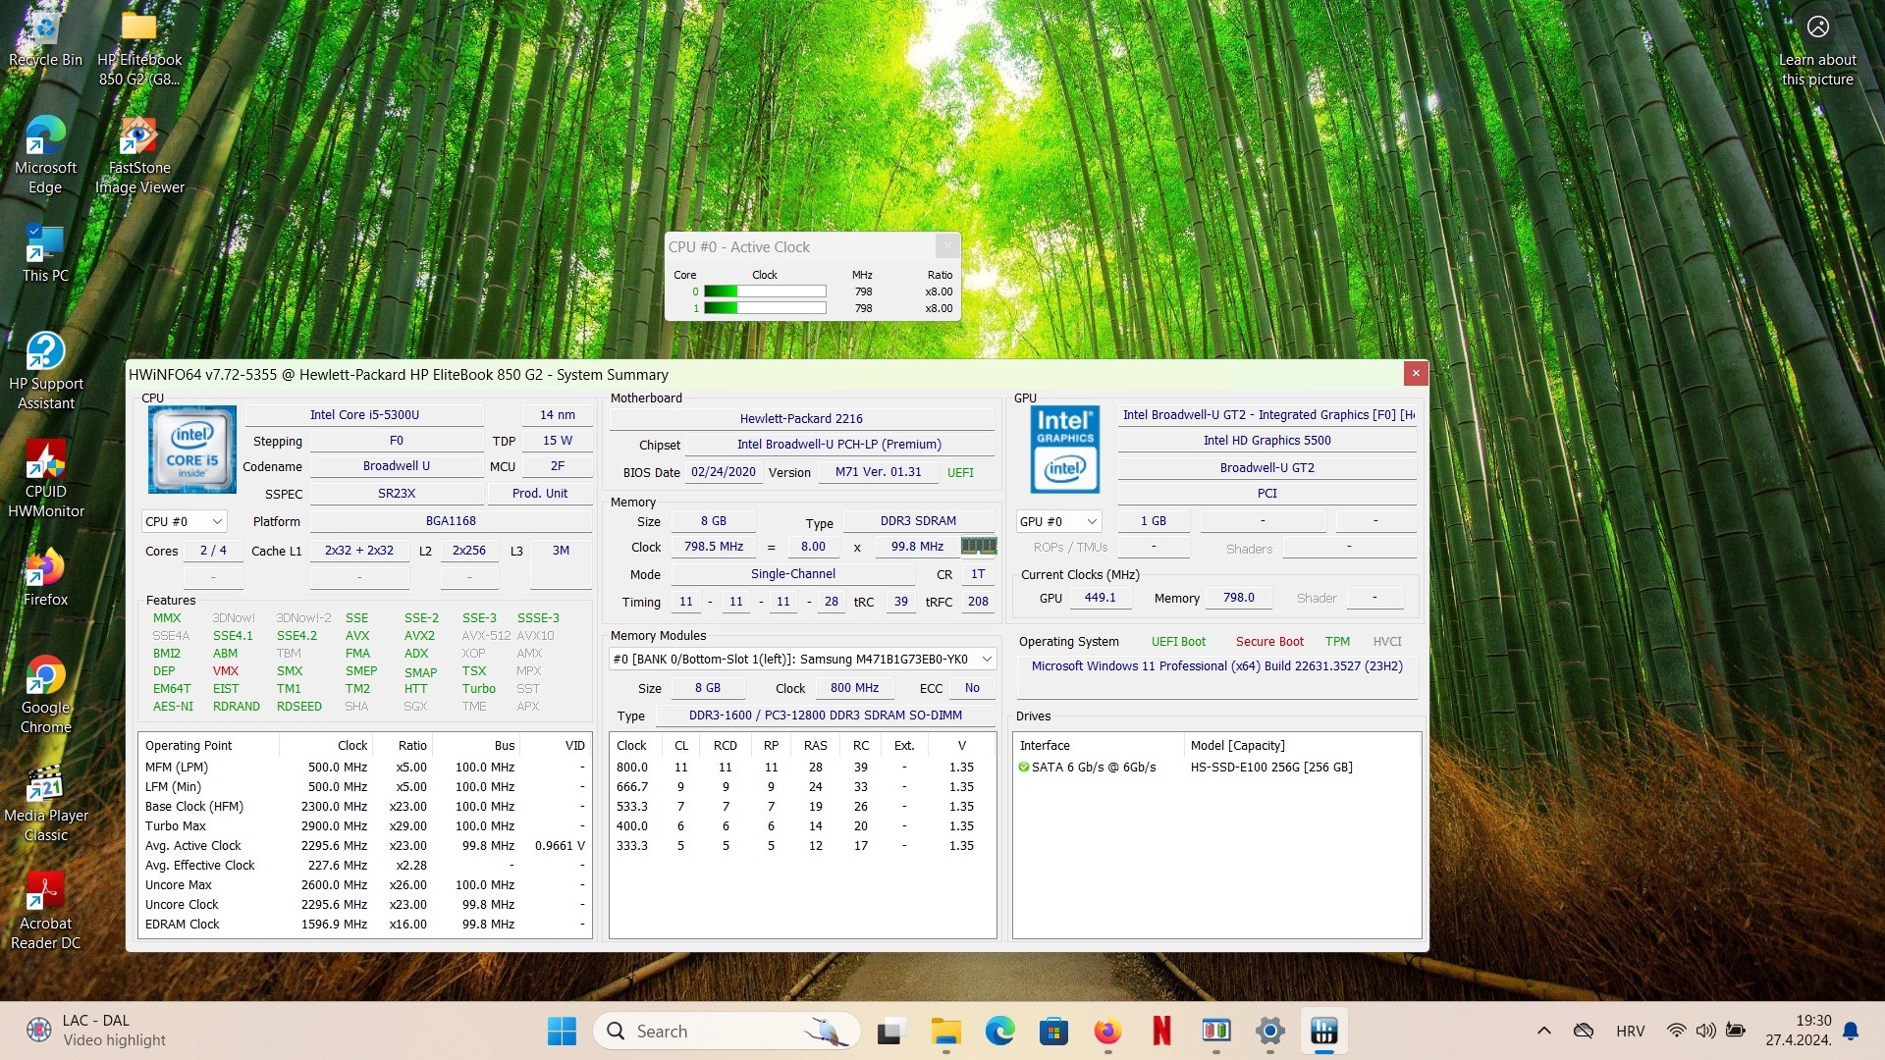Click the memory module chip icon
Image resolution: width=1885 pixels, height=1060 pixels.
(x=978, y=546)
